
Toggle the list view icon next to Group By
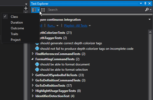click(x=43, y=10)
